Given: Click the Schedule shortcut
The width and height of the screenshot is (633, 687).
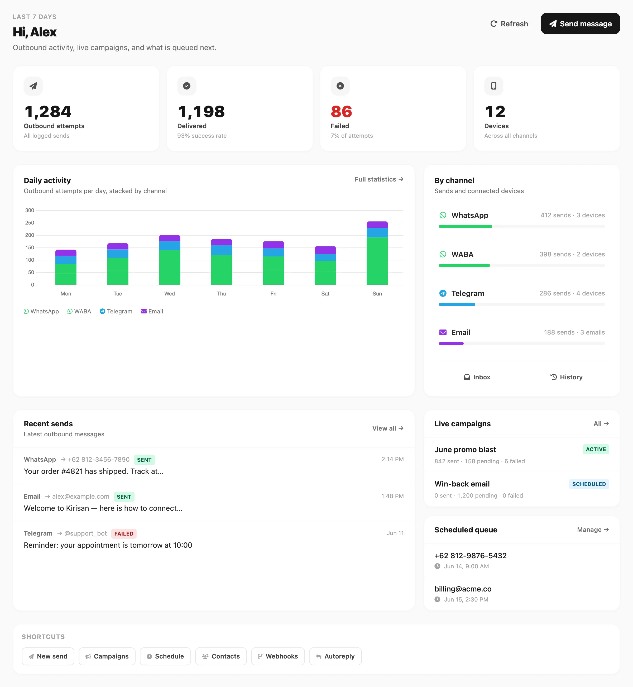Looking at the screenshot, I should tap(165, 656).
